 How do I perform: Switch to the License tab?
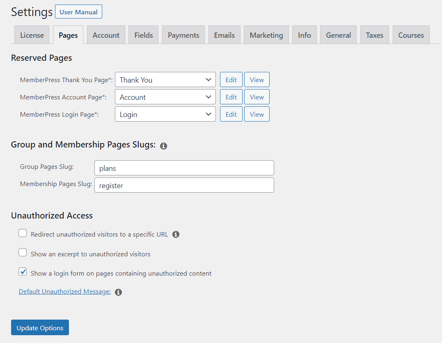tap(32, 35)
